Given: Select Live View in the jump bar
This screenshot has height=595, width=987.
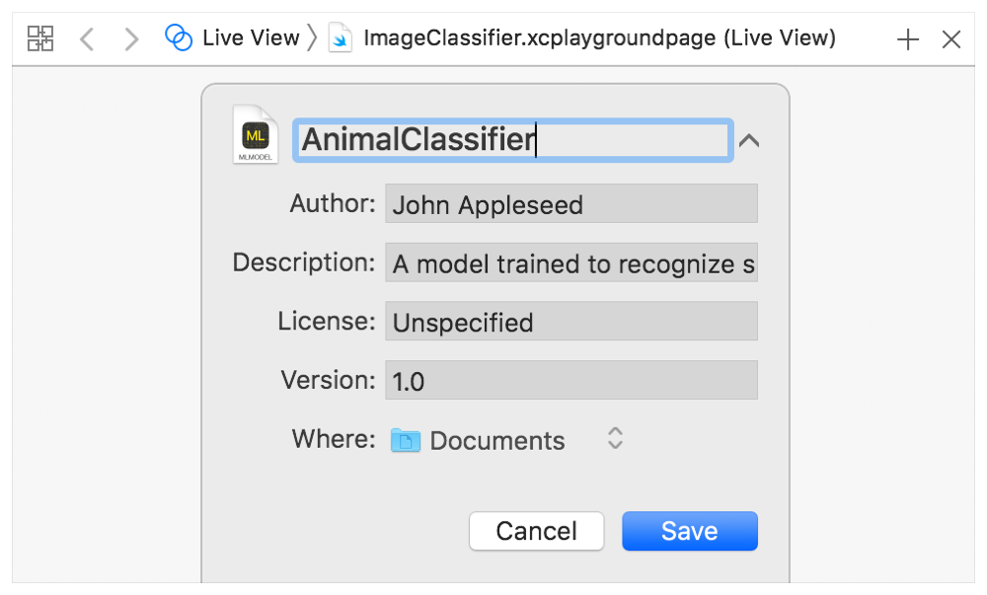Looking at the screenshot, I should 251,38.
